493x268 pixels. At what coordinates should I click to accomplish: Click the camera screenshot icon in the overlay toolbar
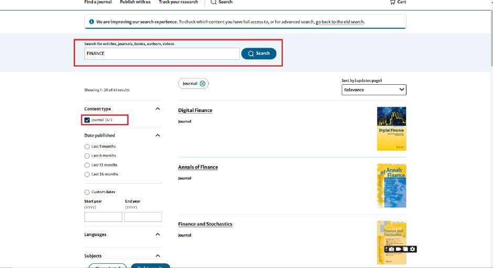(391, 249)
